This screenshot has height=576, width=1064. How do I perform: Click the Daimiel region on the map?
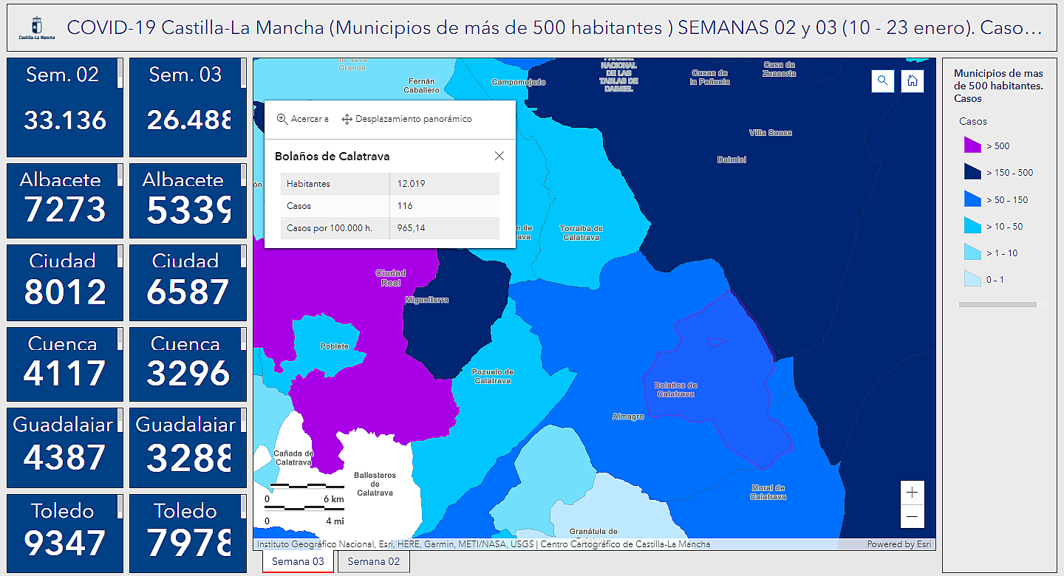click(730, 159)
